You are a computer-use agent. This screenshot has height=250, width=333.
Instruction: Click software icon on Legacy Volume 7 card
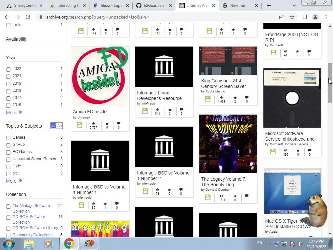[208, 197]
